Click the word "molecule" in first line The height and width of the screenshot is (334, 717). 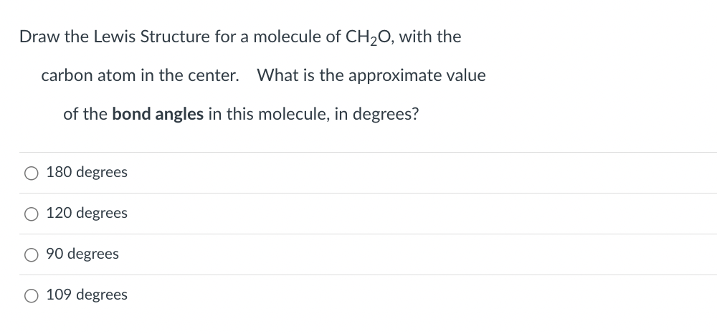point(279,37)
